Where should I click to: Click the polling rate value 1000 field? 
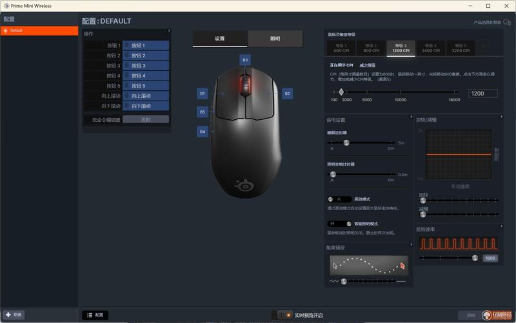pos(490,258)
